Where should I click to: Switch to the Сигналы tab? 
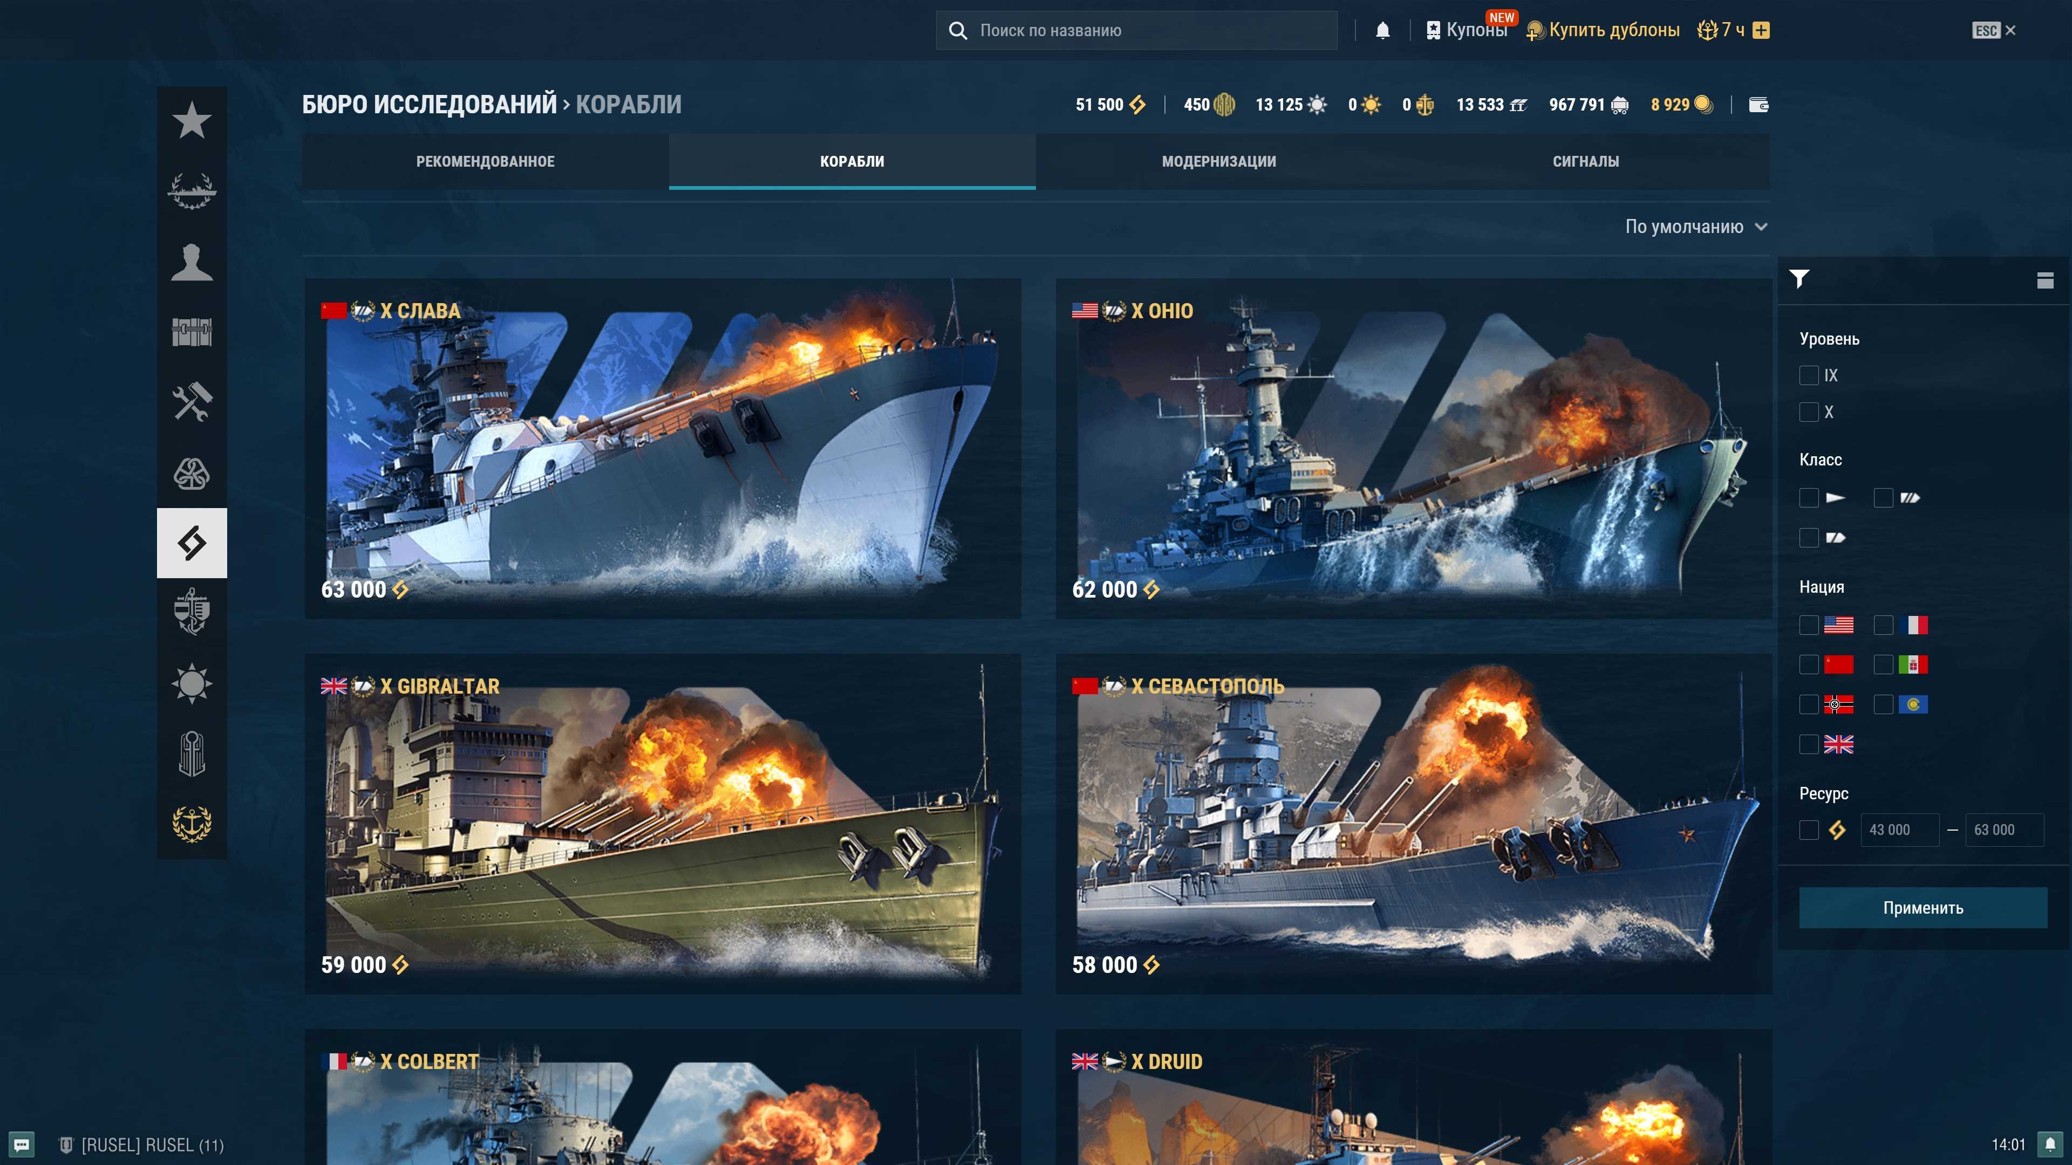point(1585,162)
